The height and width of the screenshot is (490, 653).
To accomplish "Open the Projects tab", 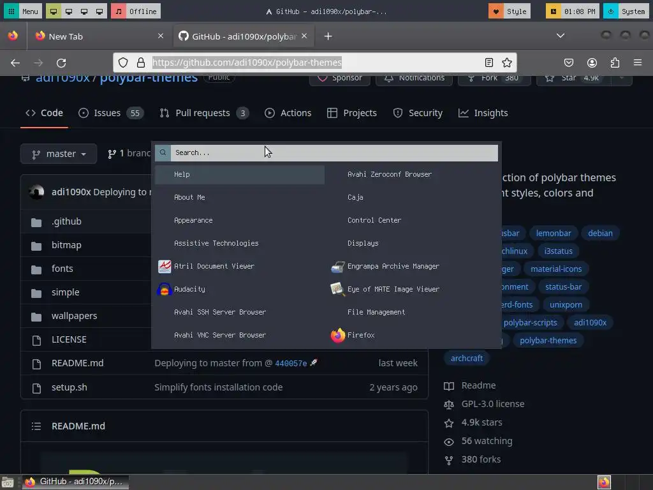I will point(352,113).
